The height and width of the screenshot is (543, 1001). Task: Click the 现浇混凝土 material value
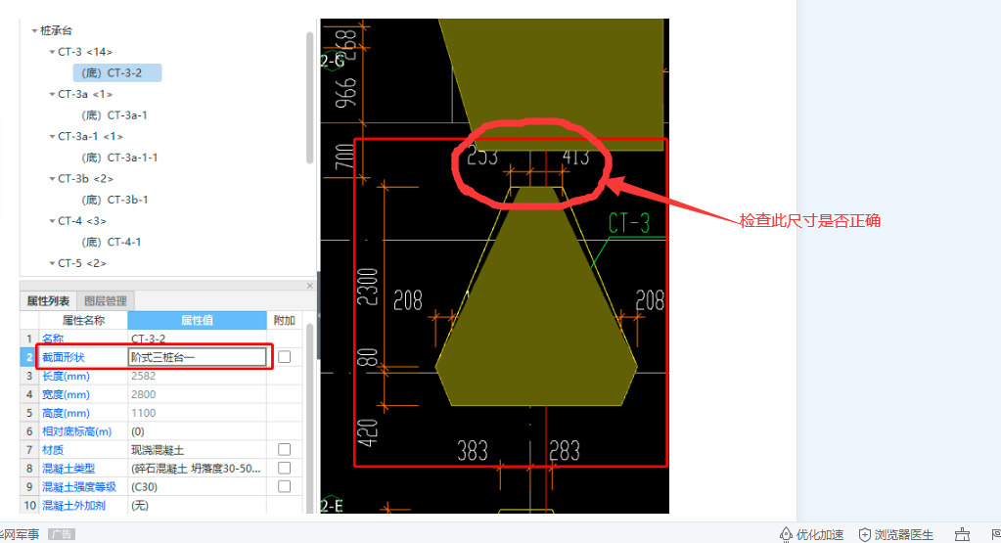tap(158, 450)
